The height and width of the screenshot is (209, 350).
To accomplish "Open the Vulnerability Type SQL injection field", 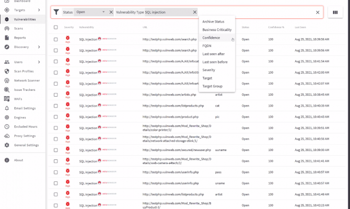I will (168, 13).
